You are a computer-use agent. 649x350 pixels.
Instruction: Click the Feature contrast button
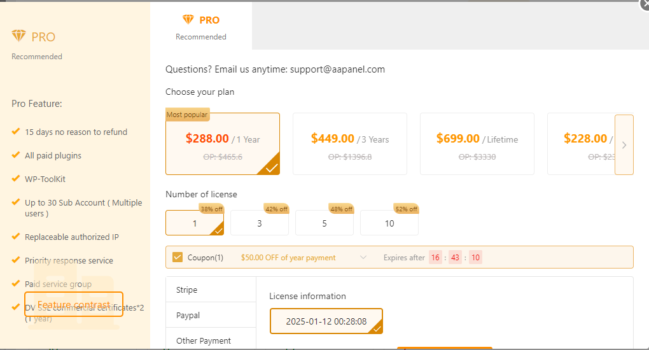pyautogui.click(x=74, y=304)
